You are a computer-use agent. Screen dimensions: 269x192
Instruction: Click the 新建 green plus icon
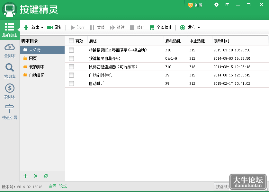tap(26, 28)
